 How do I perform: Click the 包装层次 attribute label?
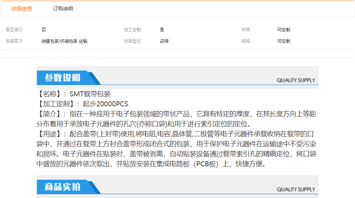coord(14,41)
